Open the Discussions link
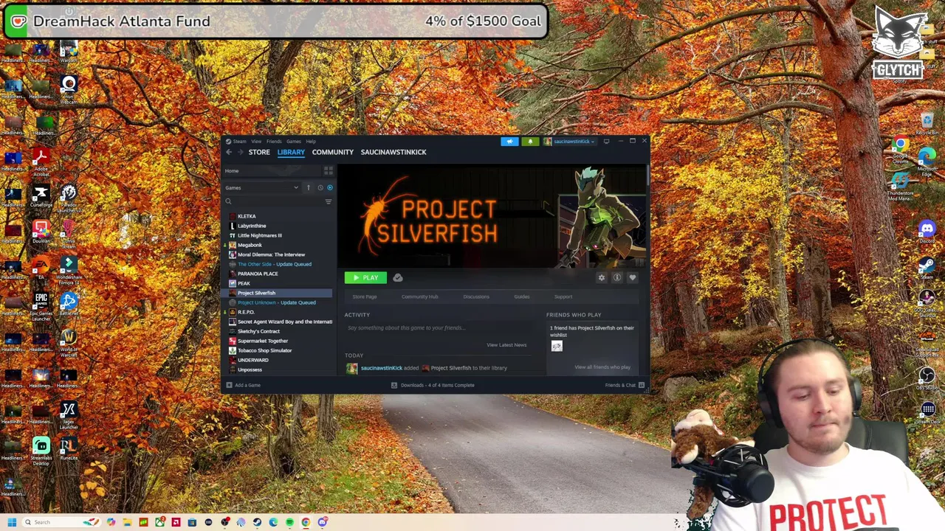 point(476,296)
